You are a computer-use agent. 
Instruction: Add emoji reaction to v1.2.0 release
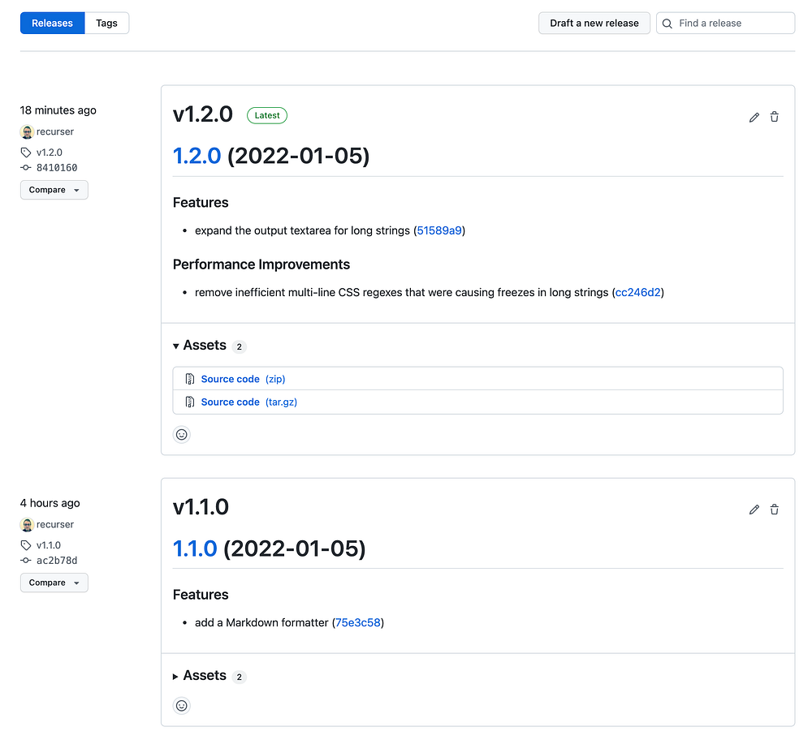(181, 434)
